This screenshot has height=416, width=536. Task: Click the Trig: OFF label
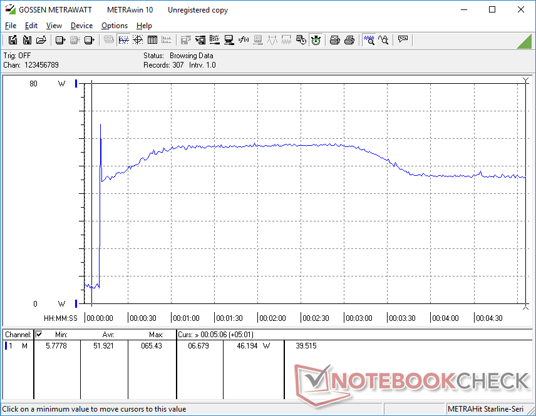point(17,56)
